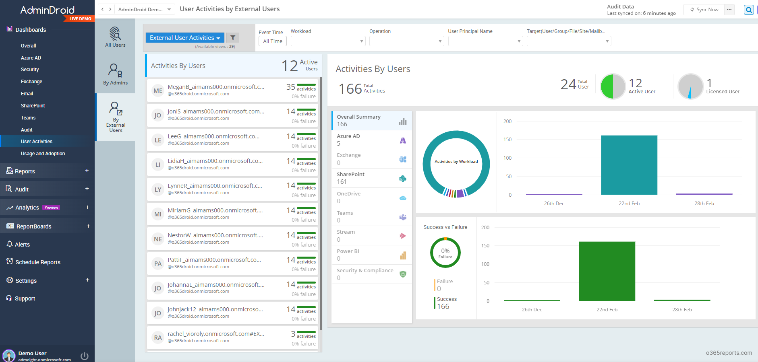Image resolution: width=758 pixels, height=362 pixels.
Task: Click the Sync Now button
Action: coord(704,10)
